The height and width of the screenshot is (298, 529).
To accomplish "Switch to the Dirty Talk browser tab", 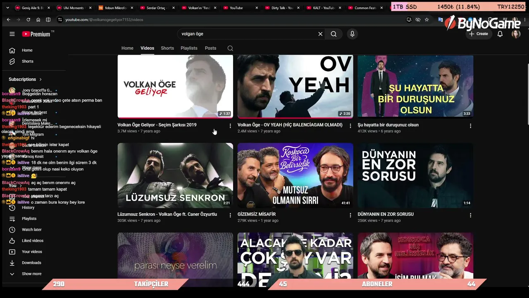I will (282, 8).
